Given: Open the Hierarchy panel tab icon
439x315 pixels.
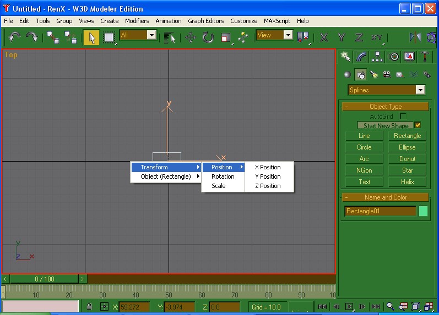Looking at the screenshot, I should pyautogui.click(x=377, y=56).
